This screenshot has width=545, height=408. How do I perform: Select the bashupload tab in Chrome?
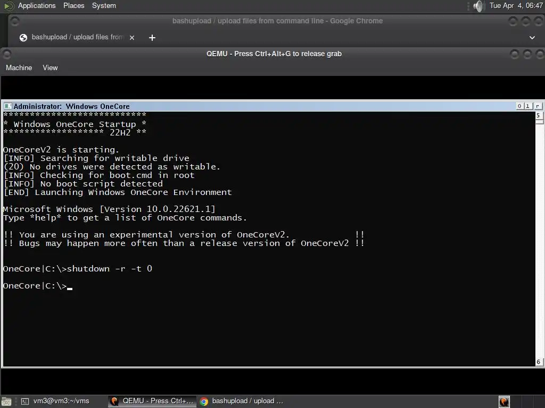[x=77, y=37]
